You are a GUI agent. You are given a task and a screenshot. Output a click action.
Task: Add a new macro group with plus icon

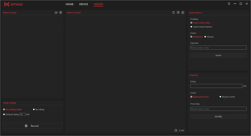(x=60, y=13)
